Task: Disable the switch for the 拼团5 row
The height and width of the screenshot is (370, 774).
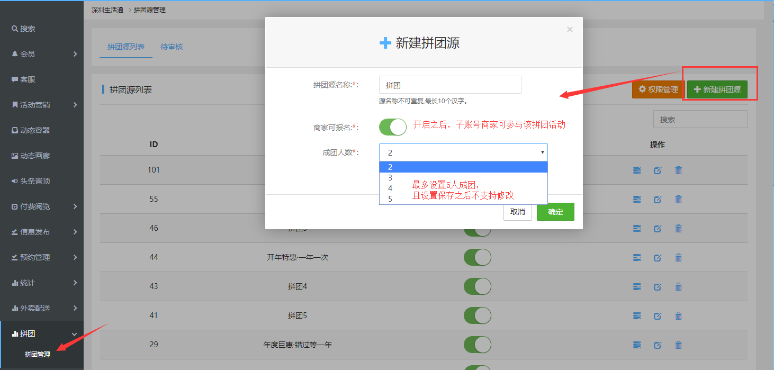Action: (x=477, y=315)
